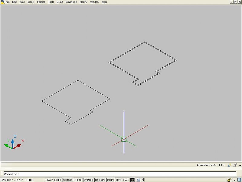This screenshot has width=242, height=182.
Task: Open the Edit menu
Action: click(x=14, y=2)
